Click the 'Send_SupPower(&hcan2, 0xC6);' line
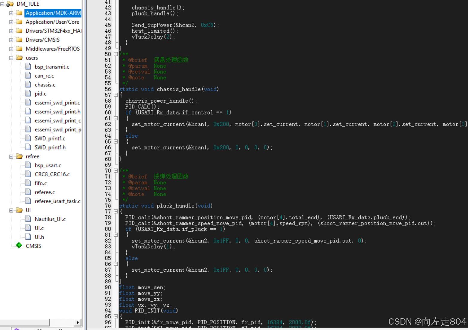 [x=175, y=25]
